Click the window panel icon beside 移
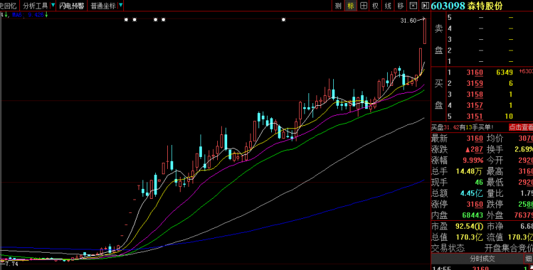This screenshot has height=270, width=533. pyautogui.click(x=412, y=5)
